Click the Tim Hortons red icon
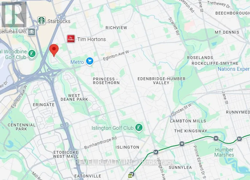This screenshot has width=250, height=180. [71, 39]
